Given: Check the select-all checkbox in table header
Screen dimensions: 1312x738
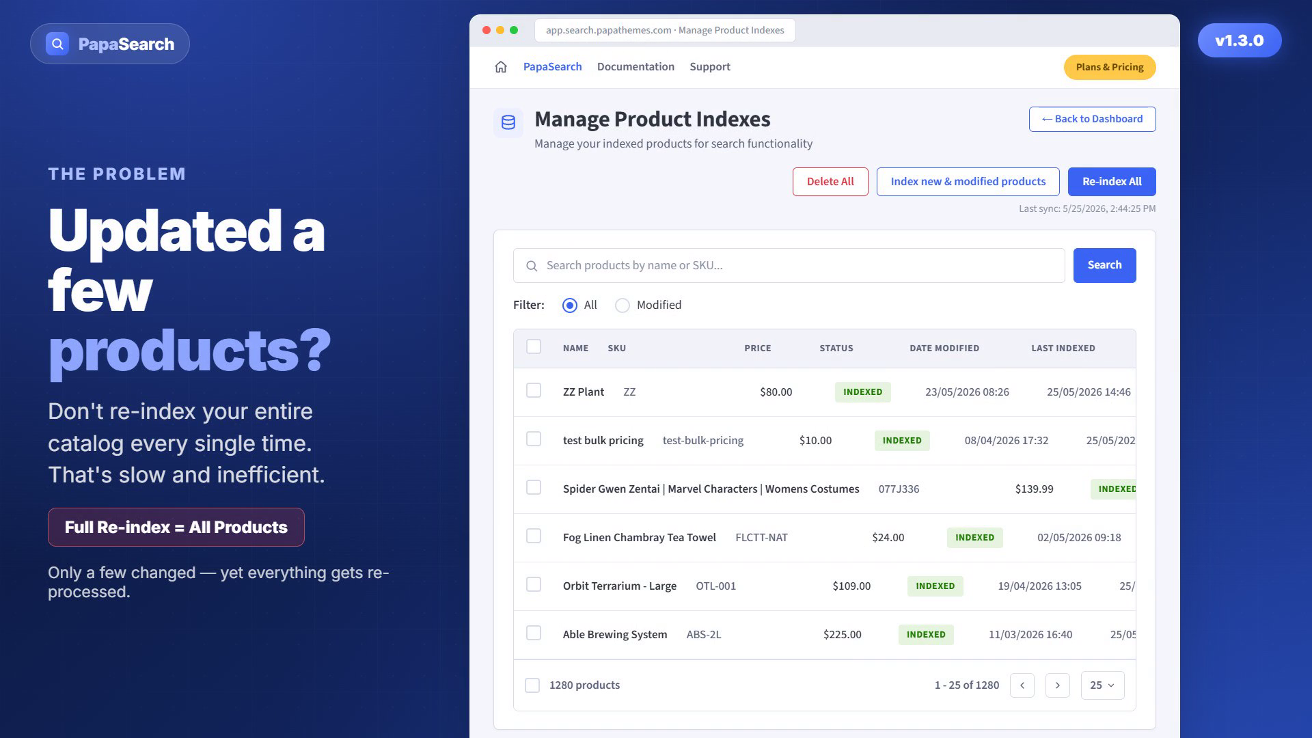Looking at the screenshot, I should tap(534, 347).
